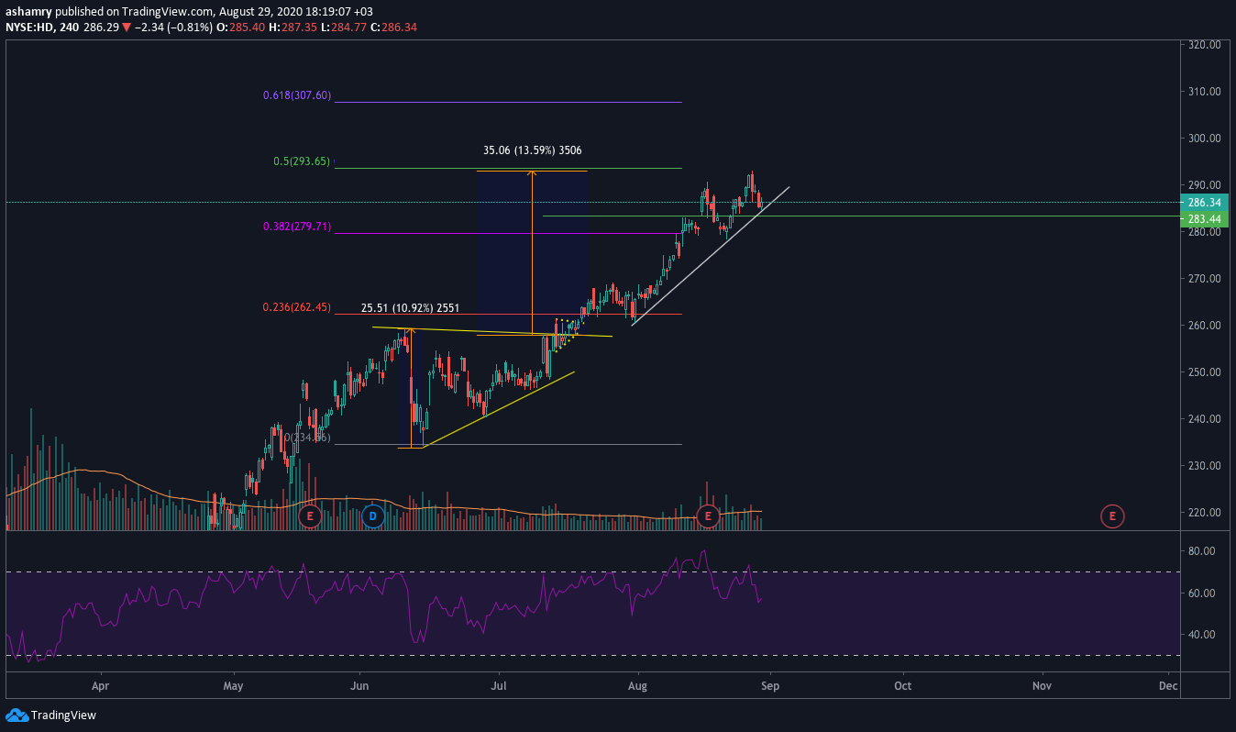
Task: Click the earnings E marker in mid-August
Action: 708,516
